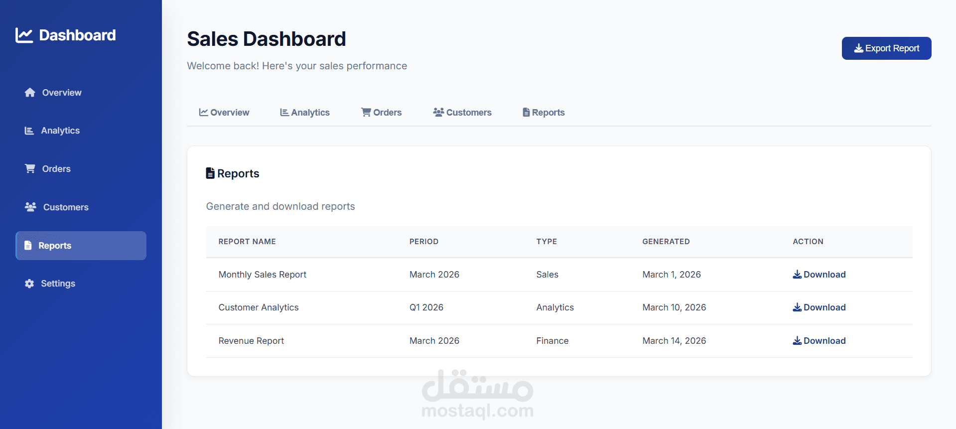Click the "Q1 2026" period cell

click(426, 307)
